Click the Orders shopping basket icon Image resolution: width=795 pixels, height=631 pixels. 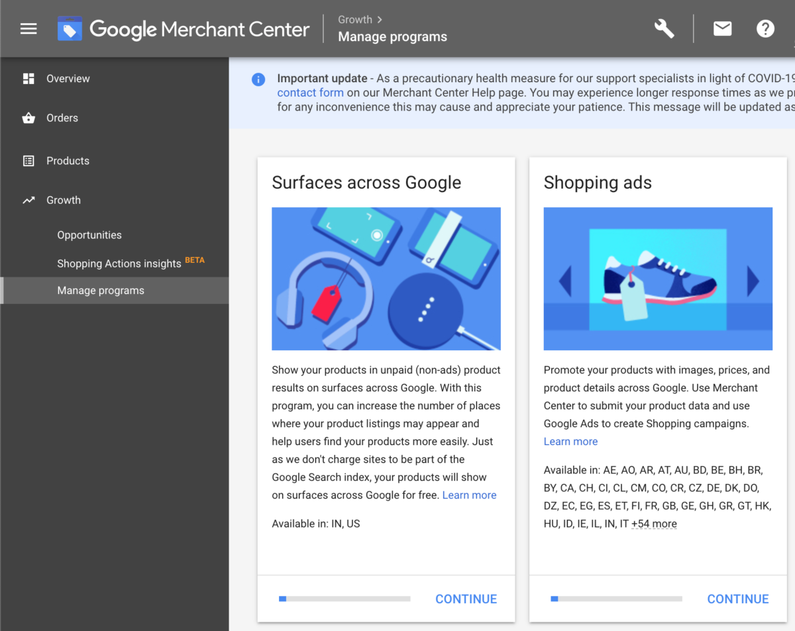(28, 117)
